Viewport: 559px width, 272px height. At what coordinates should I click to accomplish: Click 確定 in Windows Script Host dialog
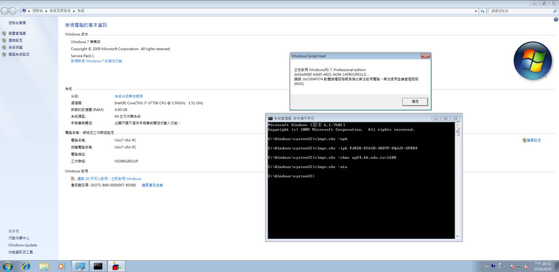(x=415, y=101)
